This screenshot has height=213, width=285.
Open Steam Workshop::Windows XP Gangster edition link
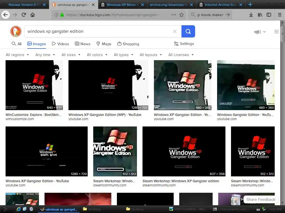pyautogui.click(x=181, y=181)
